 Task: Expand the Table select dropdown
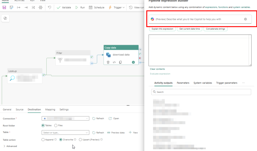(87, 133)
